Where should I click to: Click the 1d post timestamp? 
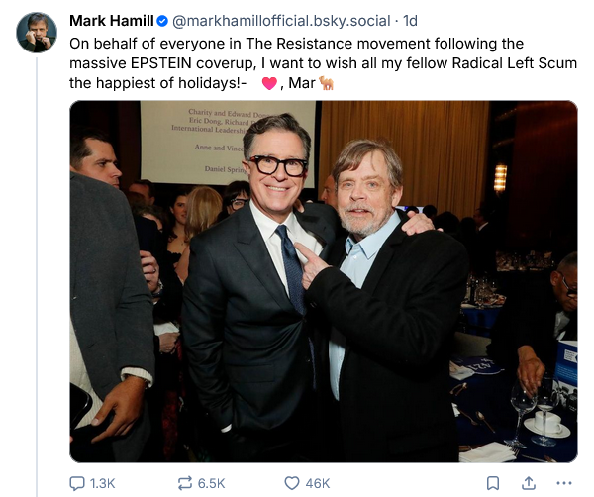click(410, 21)
